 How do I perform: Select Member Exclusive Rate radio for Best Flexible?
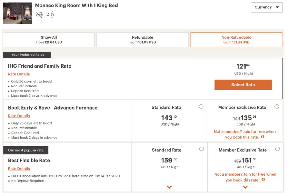click(277, 149)
